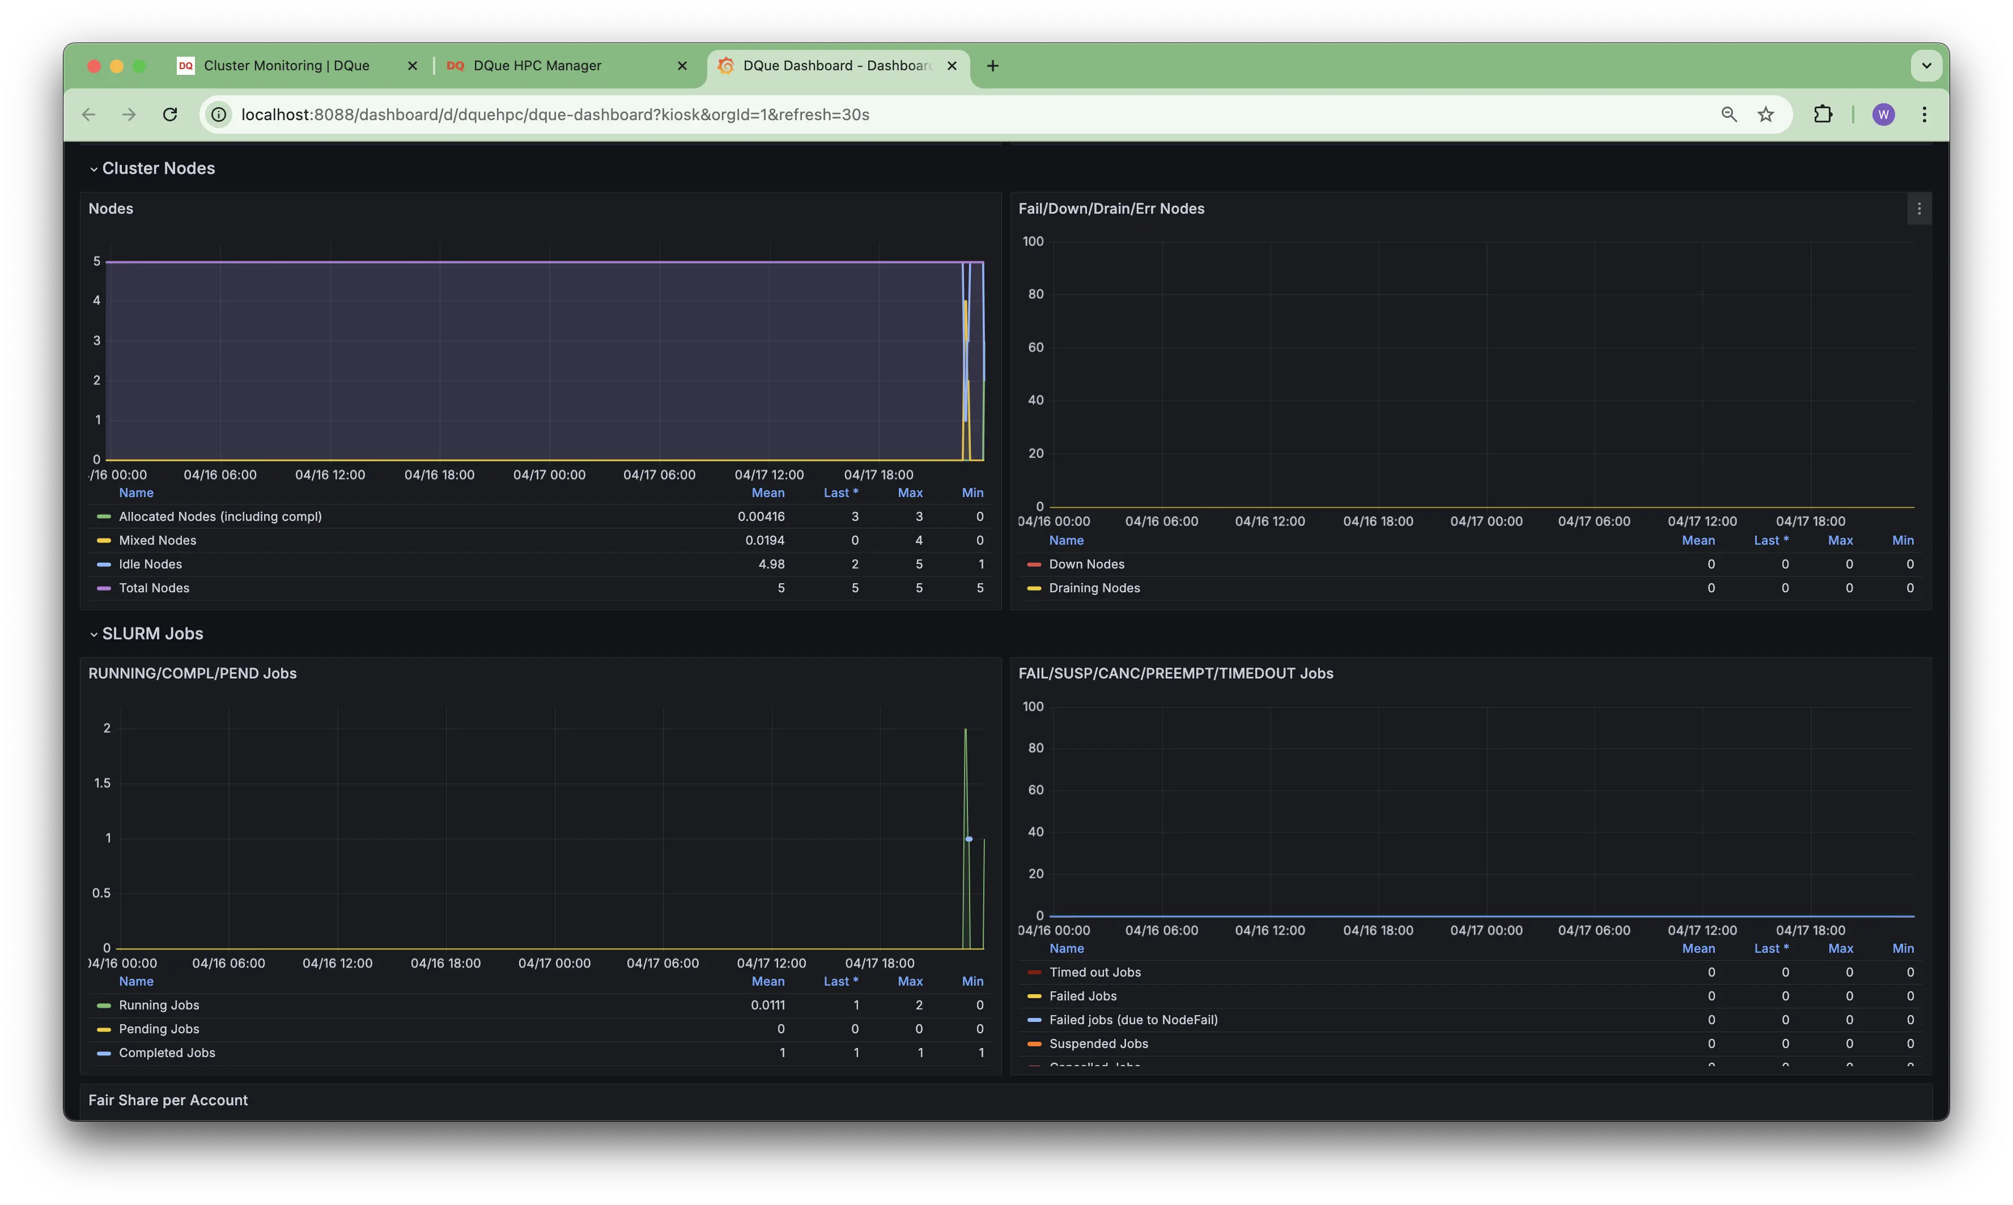The width and height of the screenshot is (2013, 1205).
Task: View the site information icon in the address bar
Action: click(x=219, y=114)
